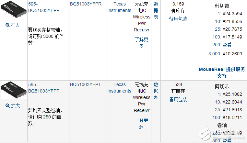The height and width of the screenshot is (143, 247).
Task: Open 数据表 datasheet for BQ51003YFPR
Action: (x=156, y=10)
